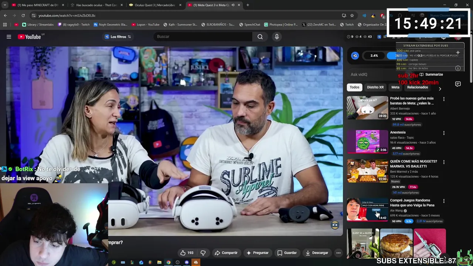Click Summarize button
The height and width of the screenshot is (266, 473).
(431, 74)
